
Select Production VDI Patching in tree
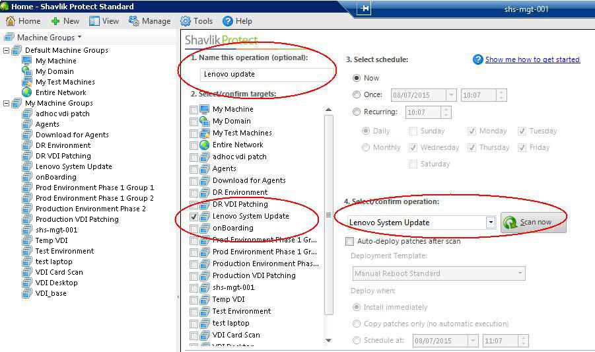(77, 219)
